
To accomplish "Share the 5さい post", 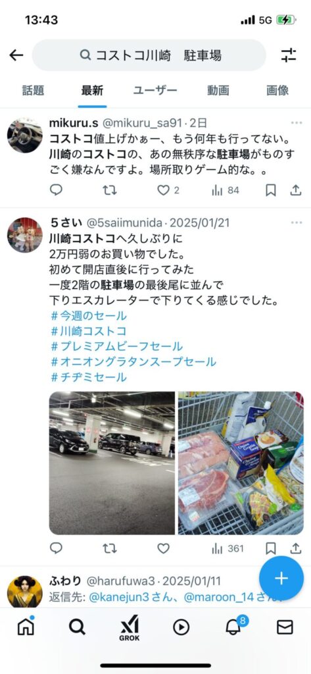I will (295, 548).
